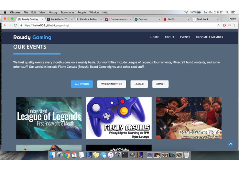Click the cast extension icon in the toolbar
Viewport: 239px width, 170px height.
[x=229, y=25]
